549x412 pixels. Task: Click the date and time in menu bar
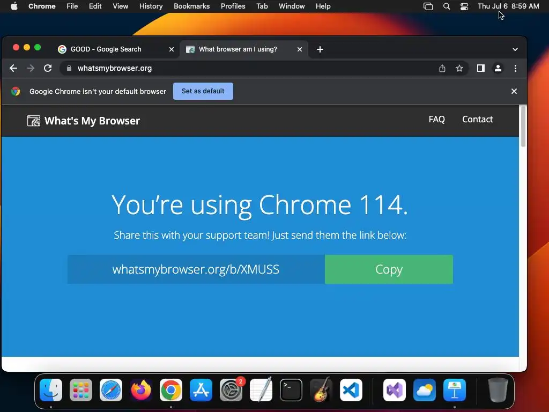pyautogui.click(x=508, y=6)
